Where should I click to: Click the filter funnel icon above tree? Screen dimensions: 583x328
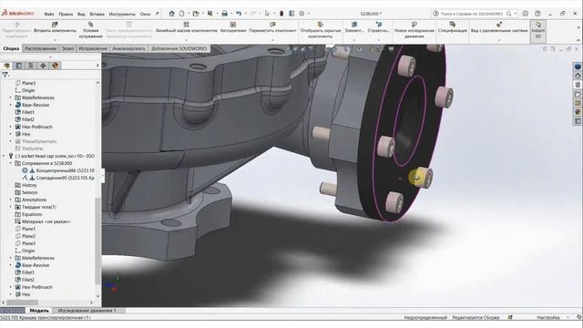tap(5, 75)
